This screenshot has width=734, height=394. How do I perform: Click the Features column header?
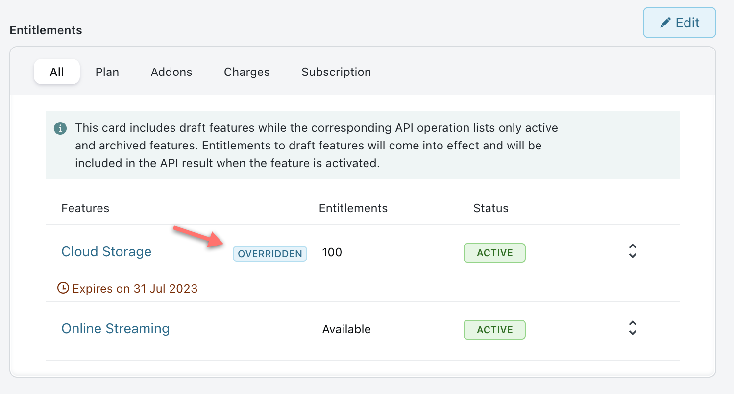[85, 208]
